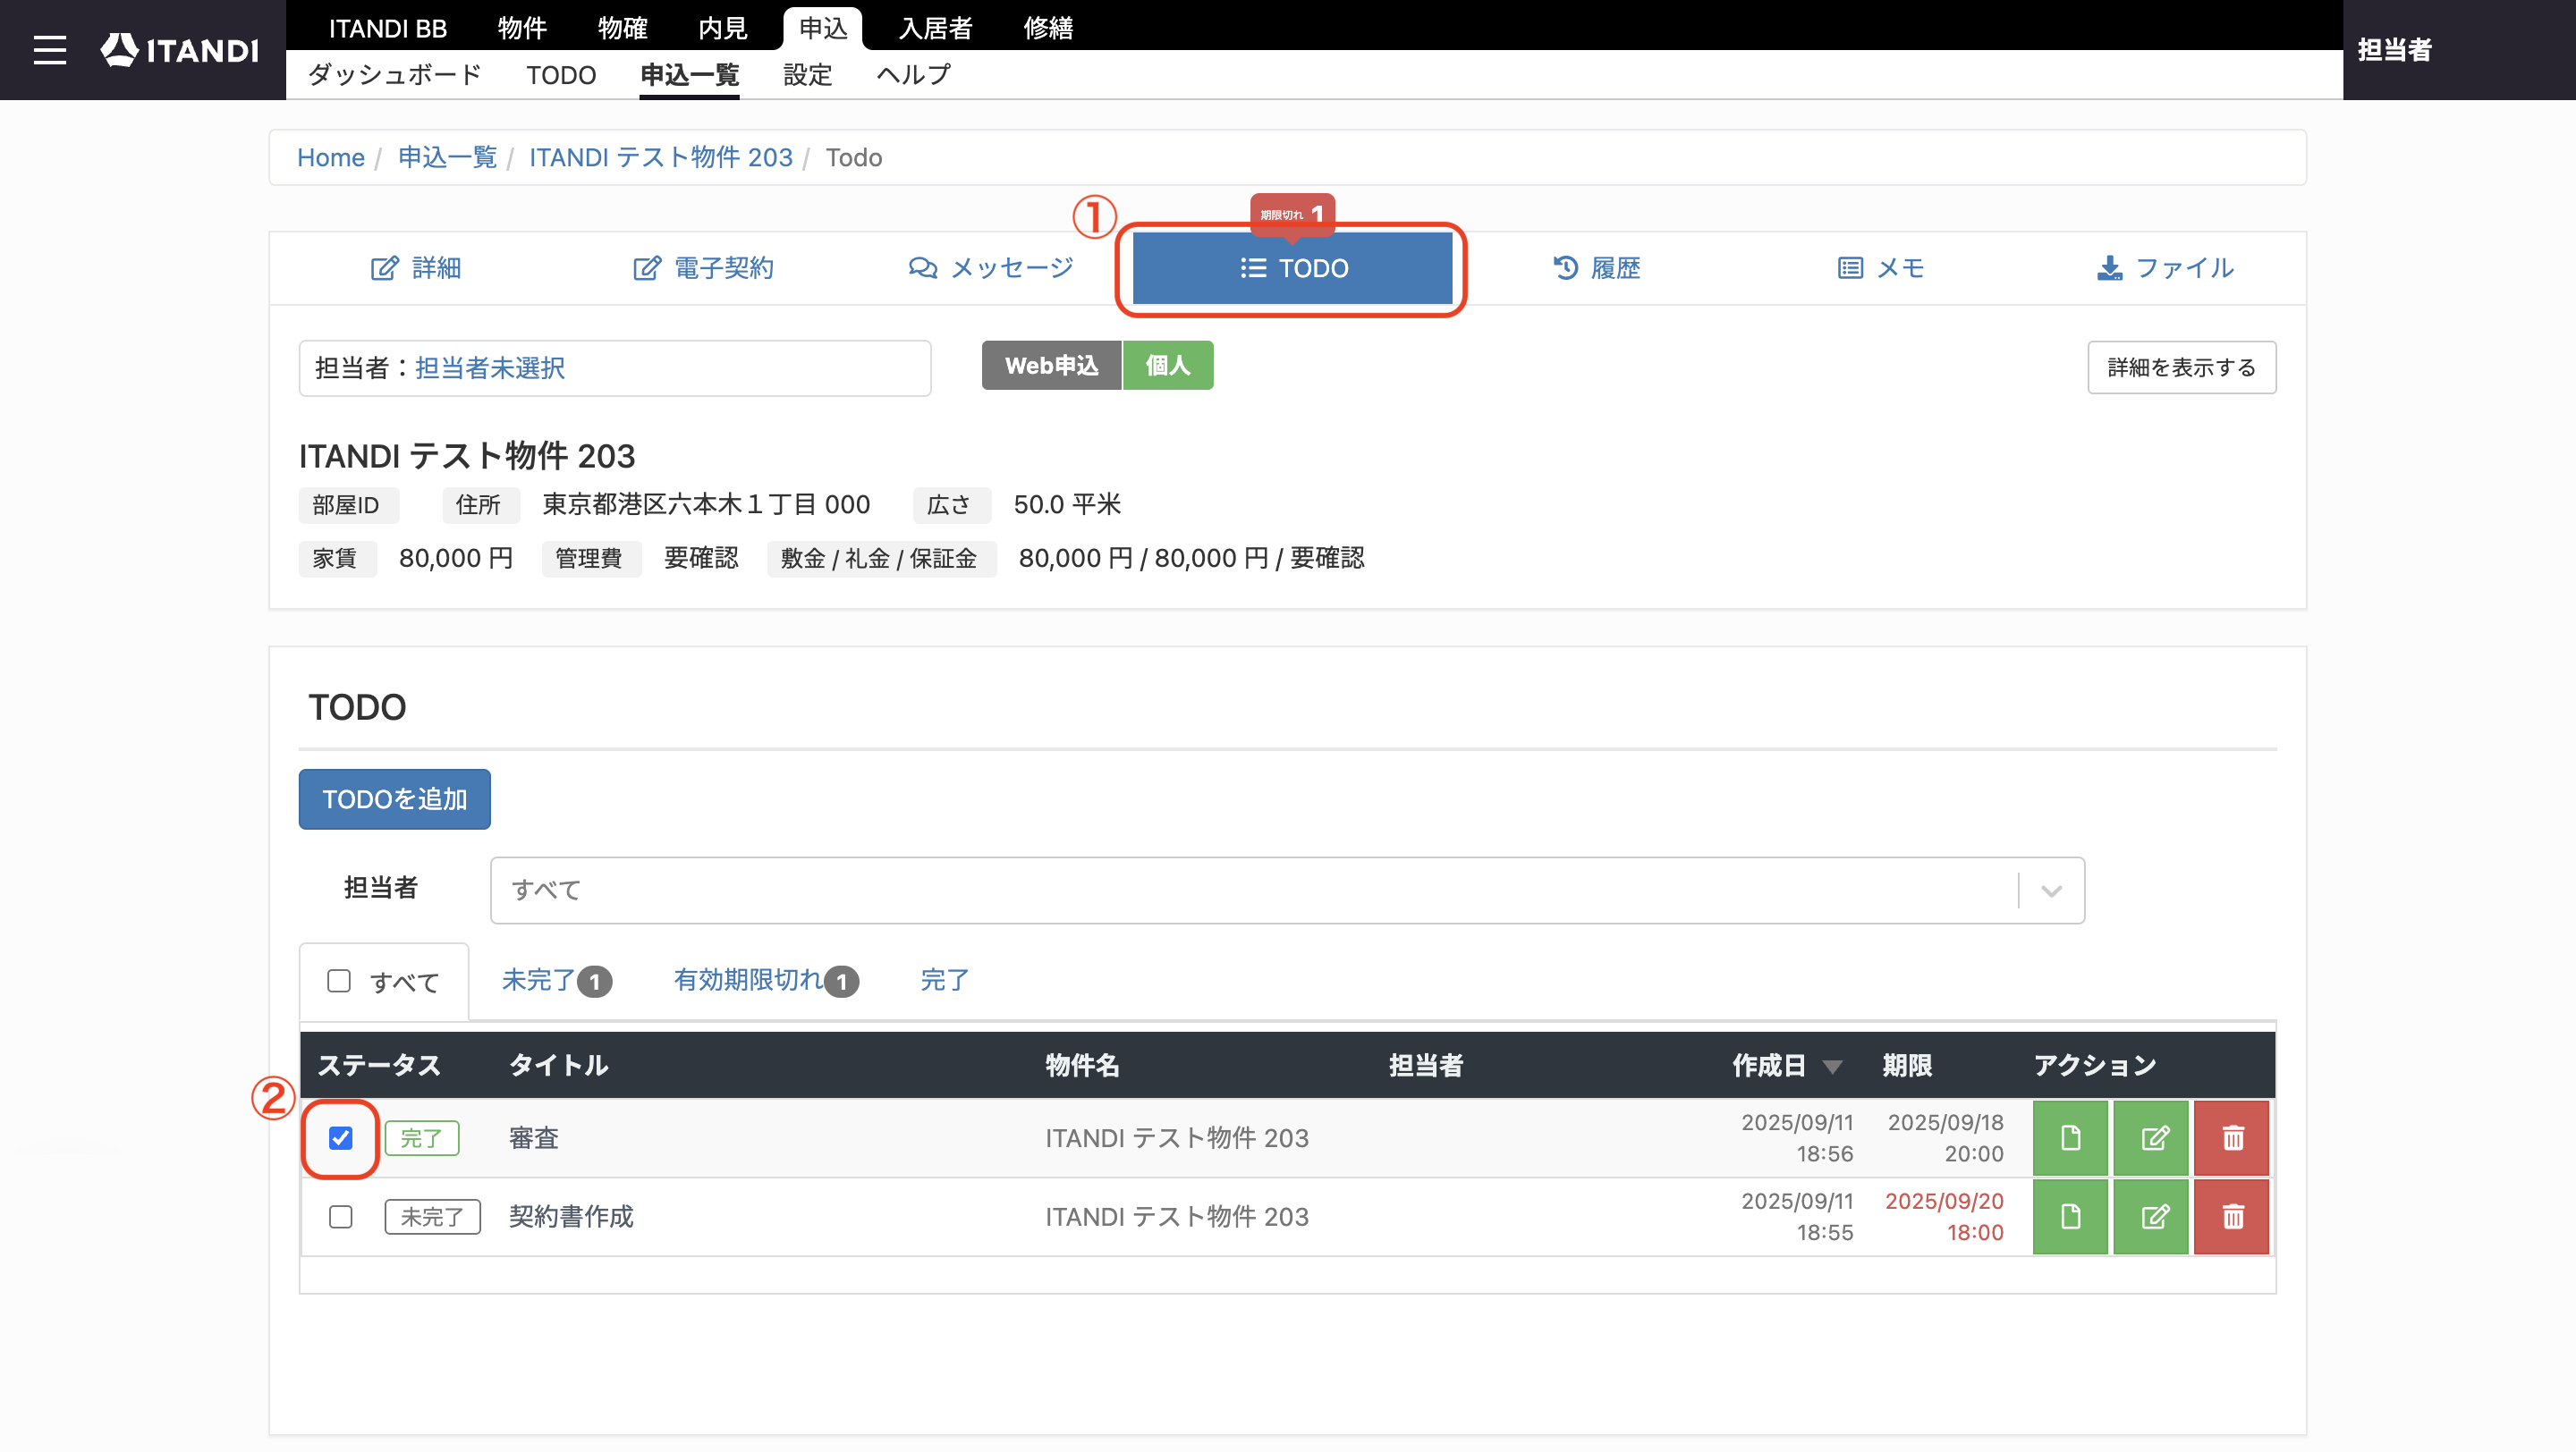The height and width of the screenshot is (1452, 2576).
Task: Delete the 審査 todo with trash icon
Action: [2232, 1137]
